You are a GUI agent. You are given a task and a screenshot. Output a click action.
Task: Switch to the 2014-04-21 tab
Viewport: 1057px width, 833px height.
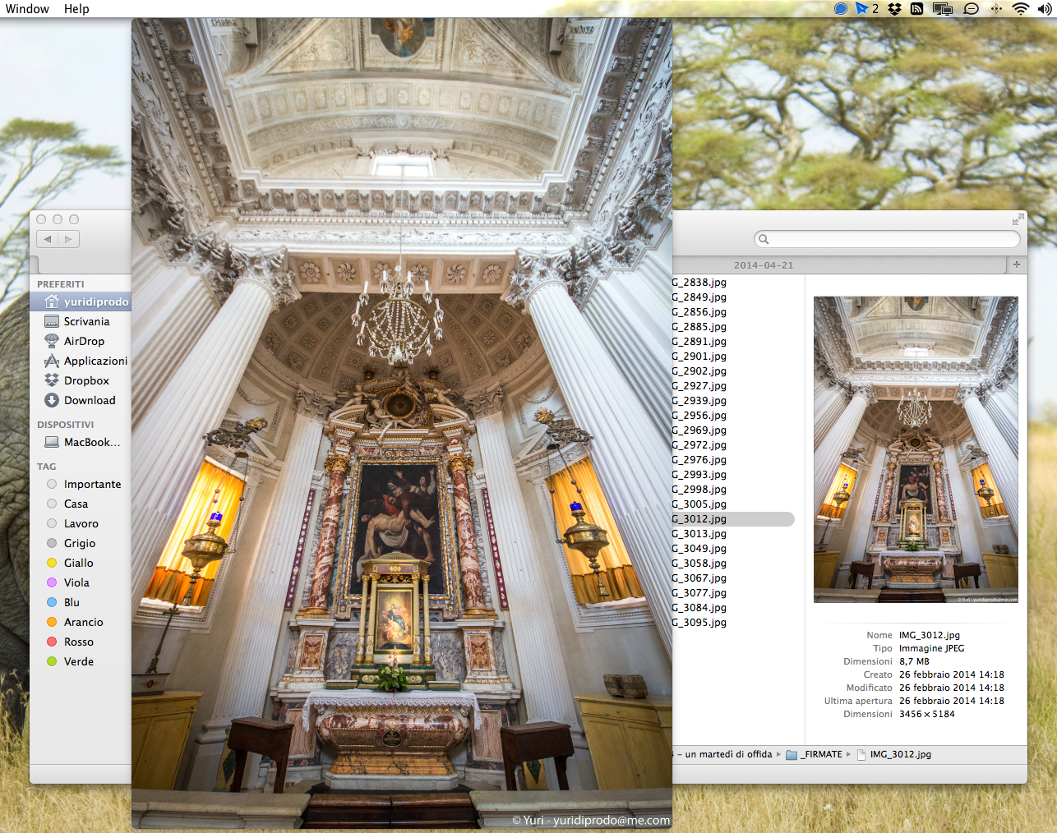pos(764,265)
